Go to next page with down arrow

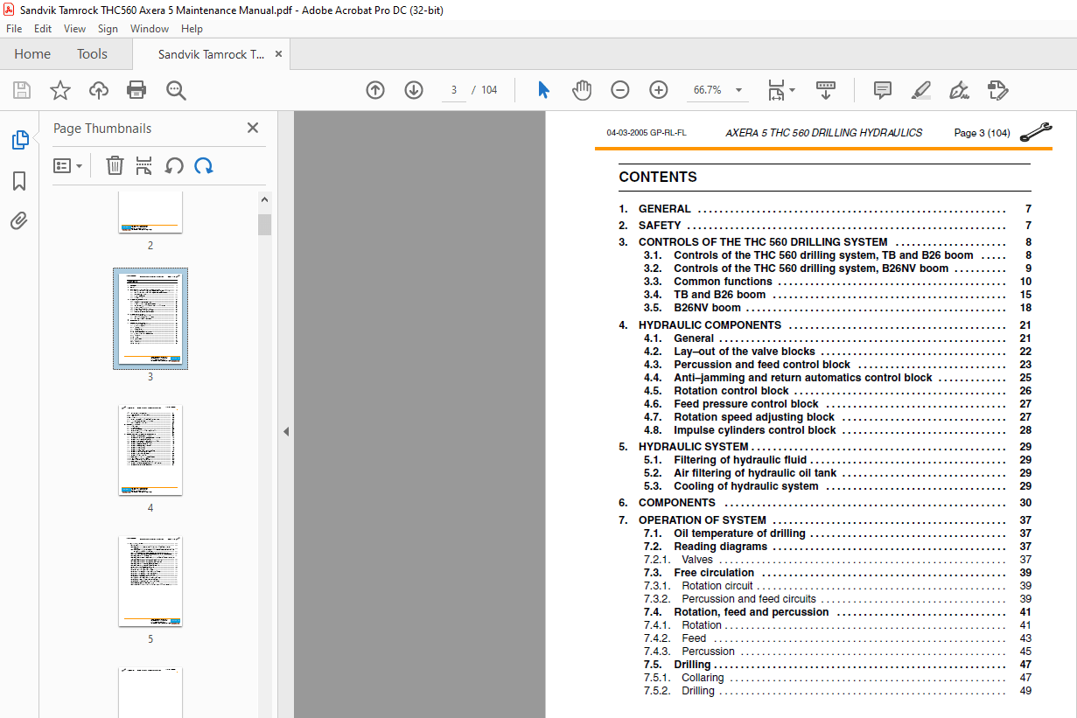(413, 89)
